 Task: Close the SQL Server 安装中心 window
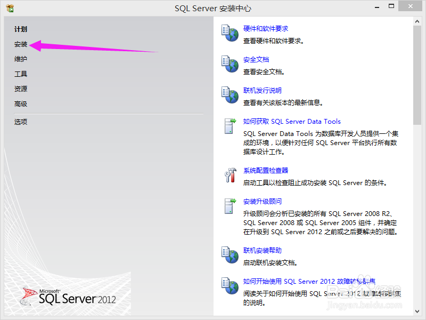pyautogui.click(x=410, y=6)
